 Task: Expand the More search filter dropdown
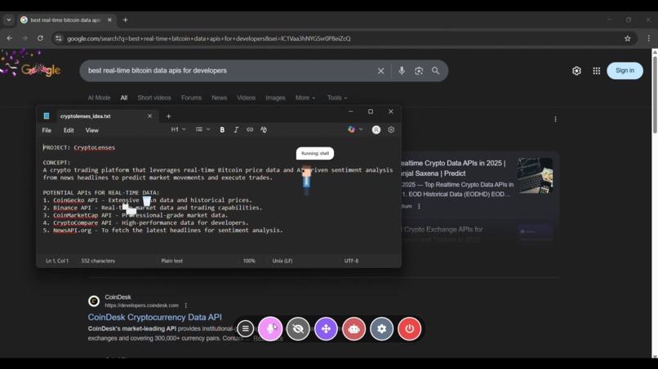(305, 98)
